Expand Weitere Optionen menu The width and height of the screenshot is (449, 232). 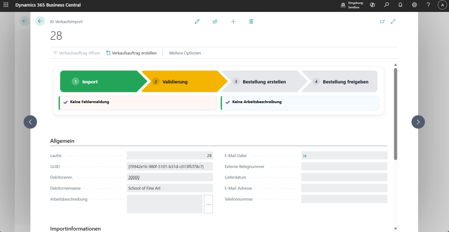coord(185,53)
